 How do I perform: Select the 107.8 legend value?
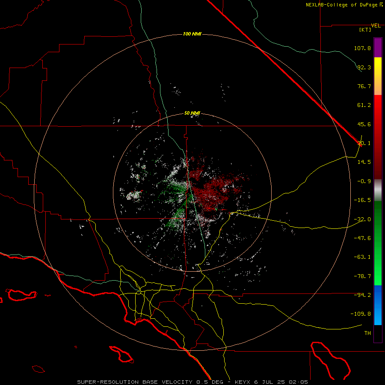(362, 48)
